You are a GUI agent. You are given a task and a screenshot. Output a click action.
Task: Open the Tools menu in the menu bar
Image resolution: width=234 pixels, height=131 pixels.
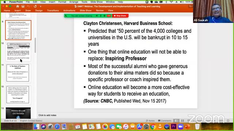coord(84,2)
